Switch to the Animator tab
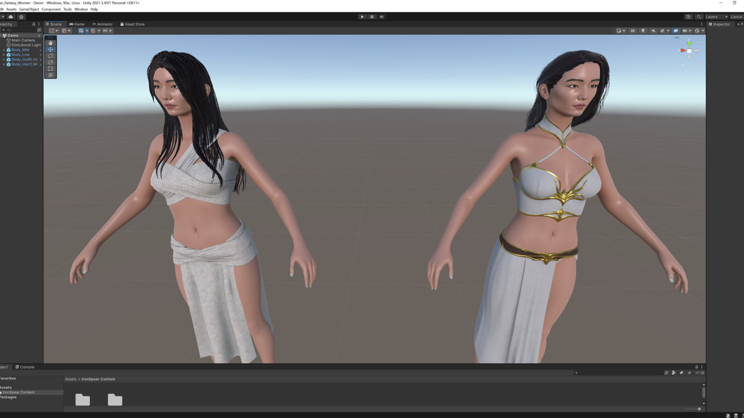The width and height of the screenshot is (744, 418). [103, 24]
